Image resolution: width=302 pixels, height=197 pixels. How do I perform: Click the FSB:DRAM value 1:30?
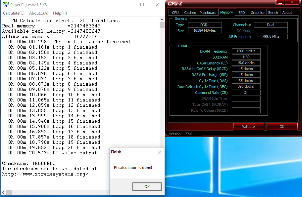pos(246,57)
